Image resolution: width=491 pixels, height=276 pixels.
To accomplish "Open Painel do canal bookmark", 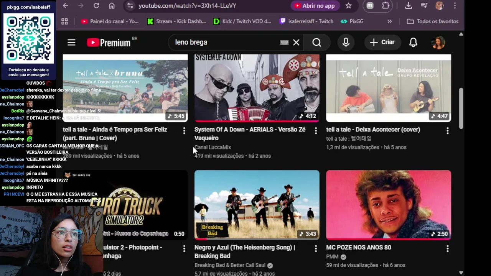I will tap(109, 21).
